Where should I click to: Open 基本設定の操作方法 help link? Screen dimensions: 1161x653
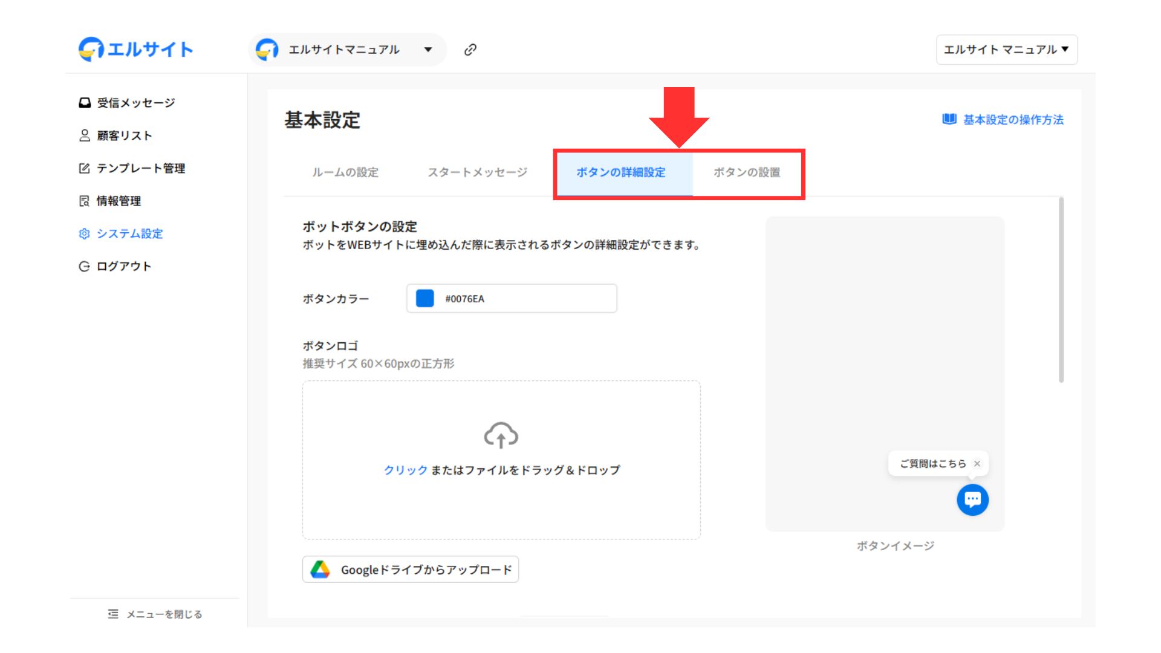pos(1012,120)
